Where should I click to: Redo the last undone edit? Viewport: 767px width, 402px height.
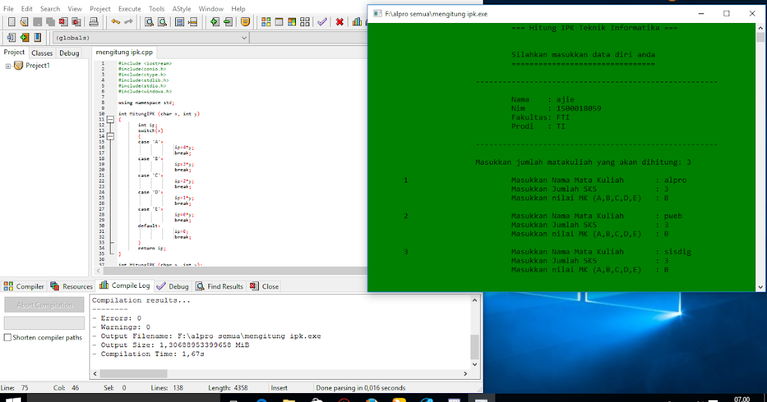(128, 22)
